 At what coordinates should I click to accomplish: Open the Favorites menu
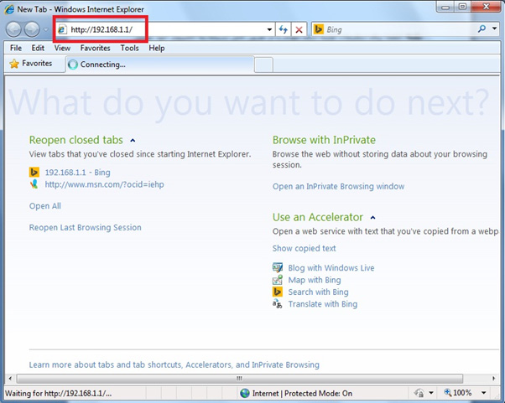coord(96,48)
